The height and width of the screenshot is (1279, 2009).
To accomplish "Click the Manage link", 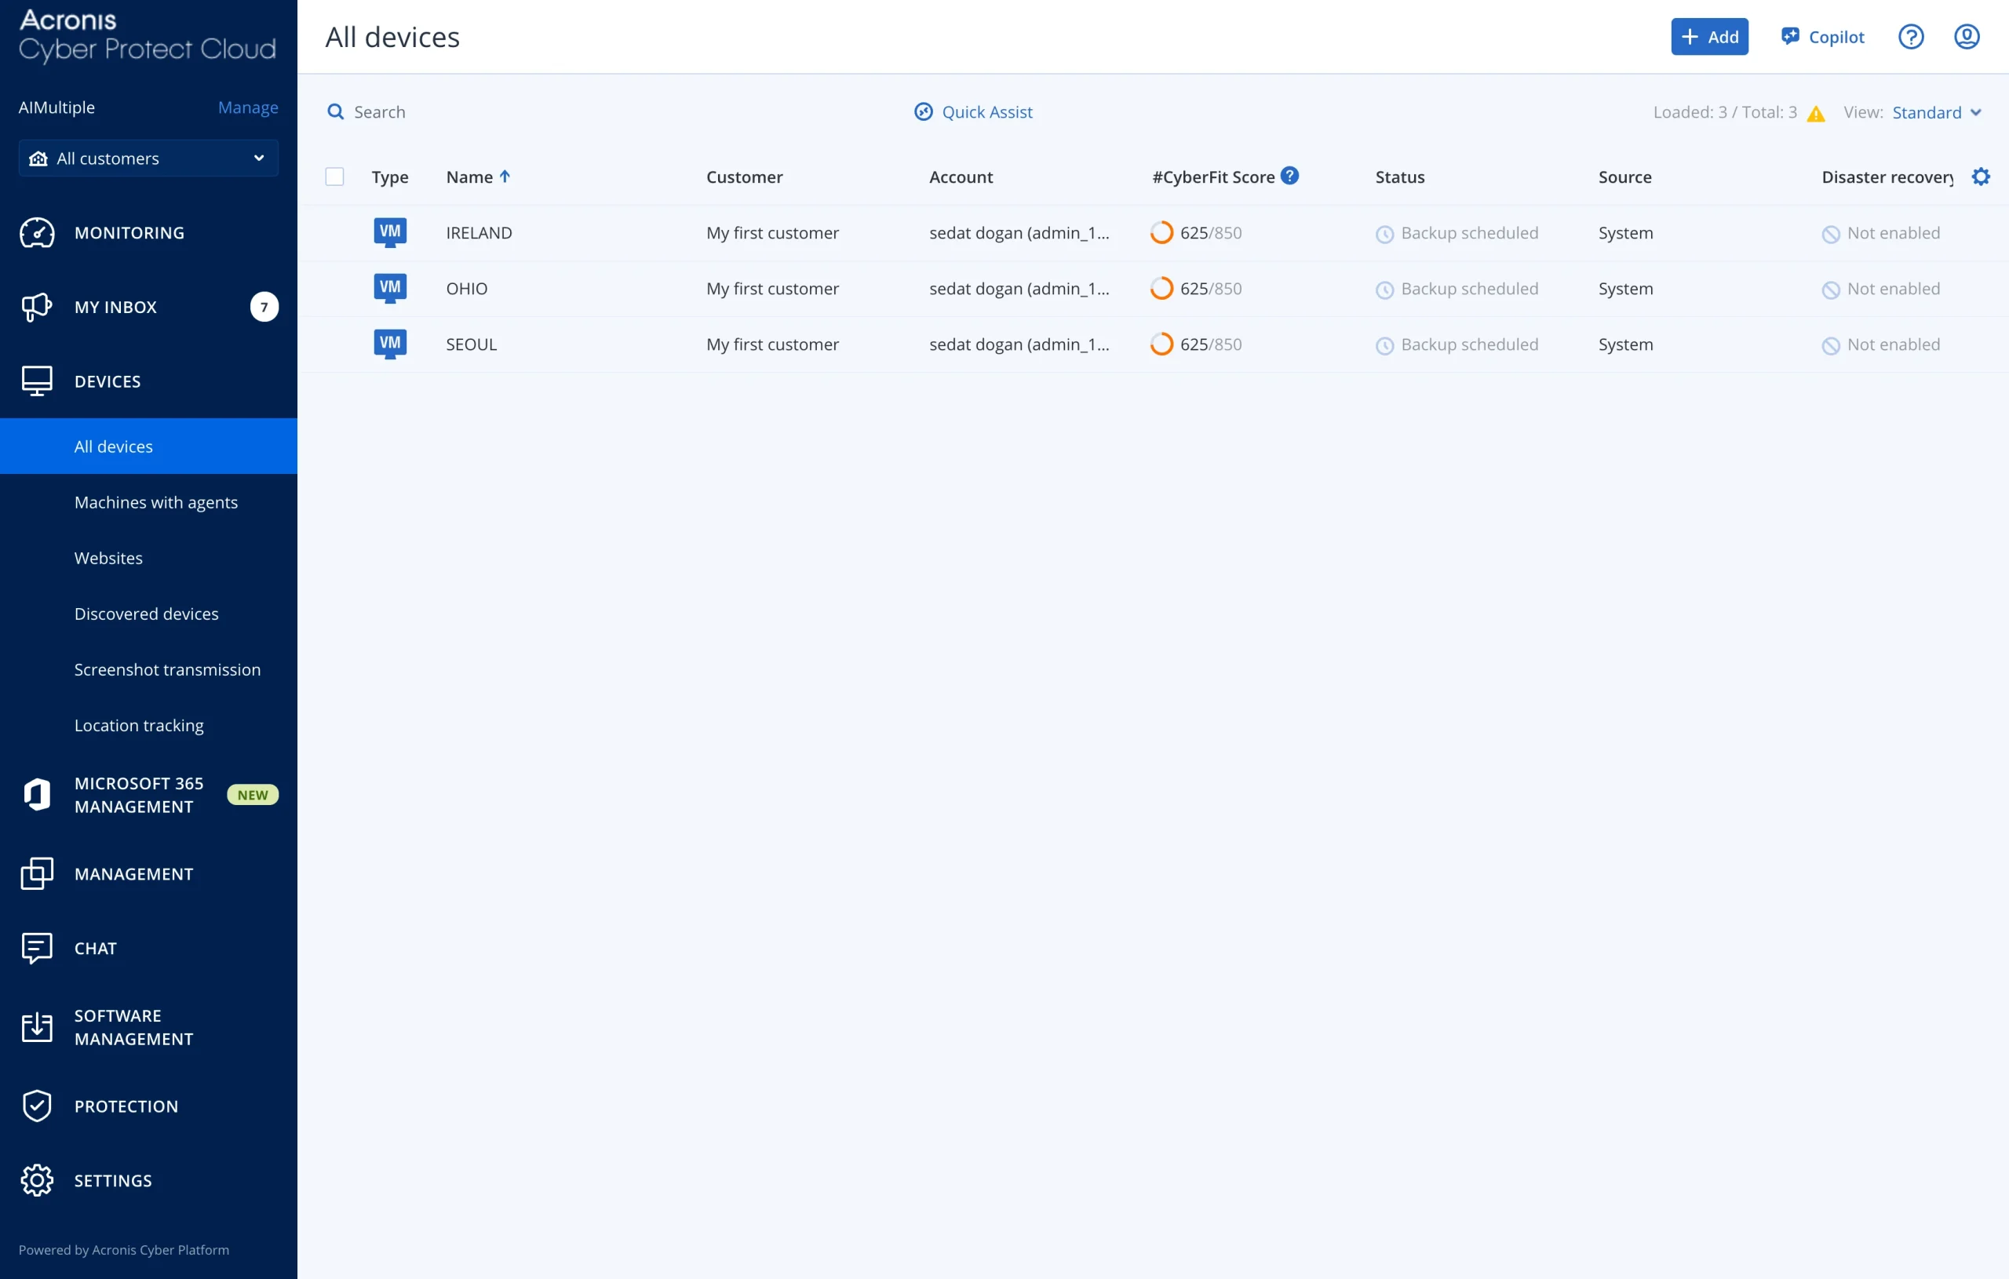I will [248, 107].
